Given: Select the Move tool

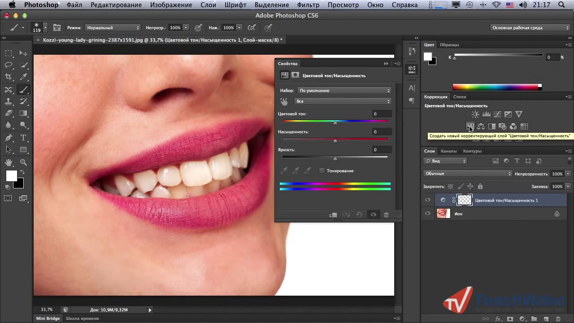Looking at the screenshot, I should pyautogui.click(x=23, y=53).
